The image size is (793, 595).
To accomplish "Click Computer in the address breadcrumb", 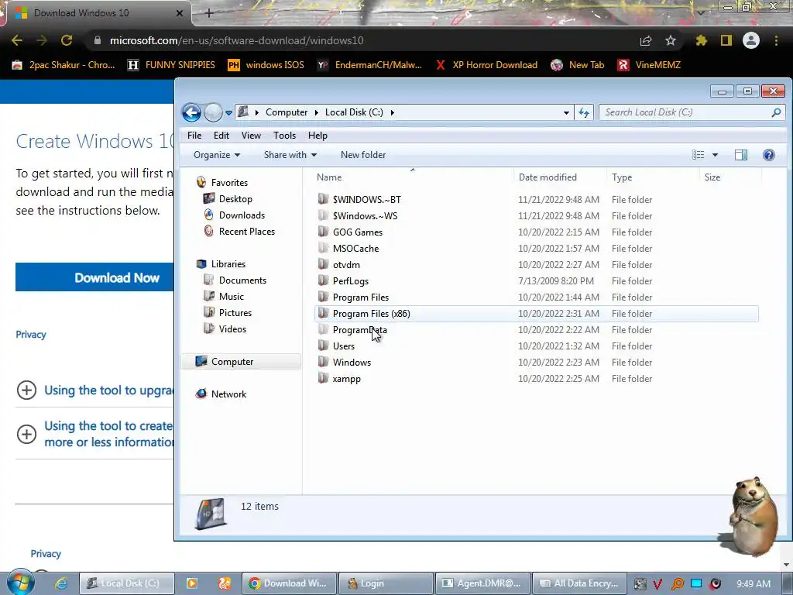I will 287,112.
